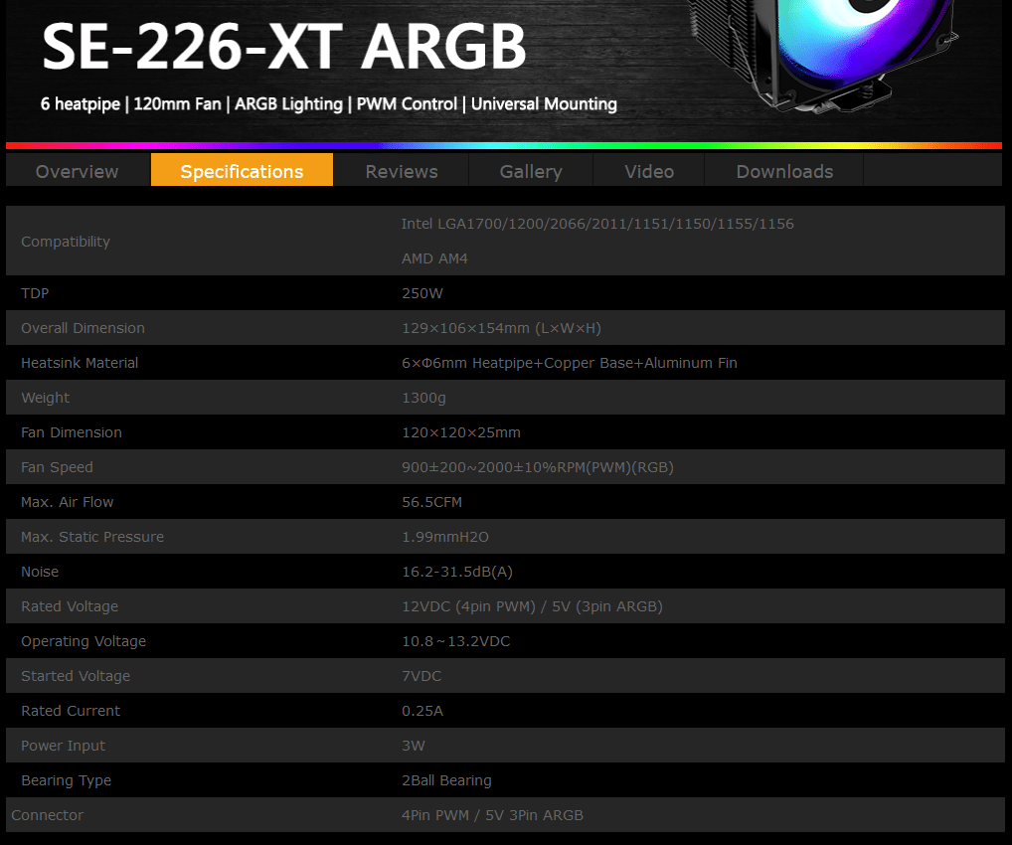Click the 900±200~2000±10%RPM value
Screen dimensions: 1012x845
click(538, 468)
